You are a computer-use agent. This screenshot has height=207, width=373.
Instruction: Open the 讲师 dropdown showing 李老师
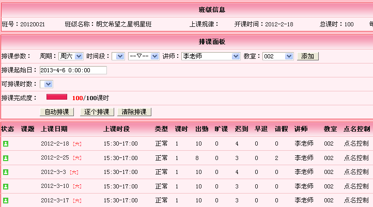coord(211,56)
